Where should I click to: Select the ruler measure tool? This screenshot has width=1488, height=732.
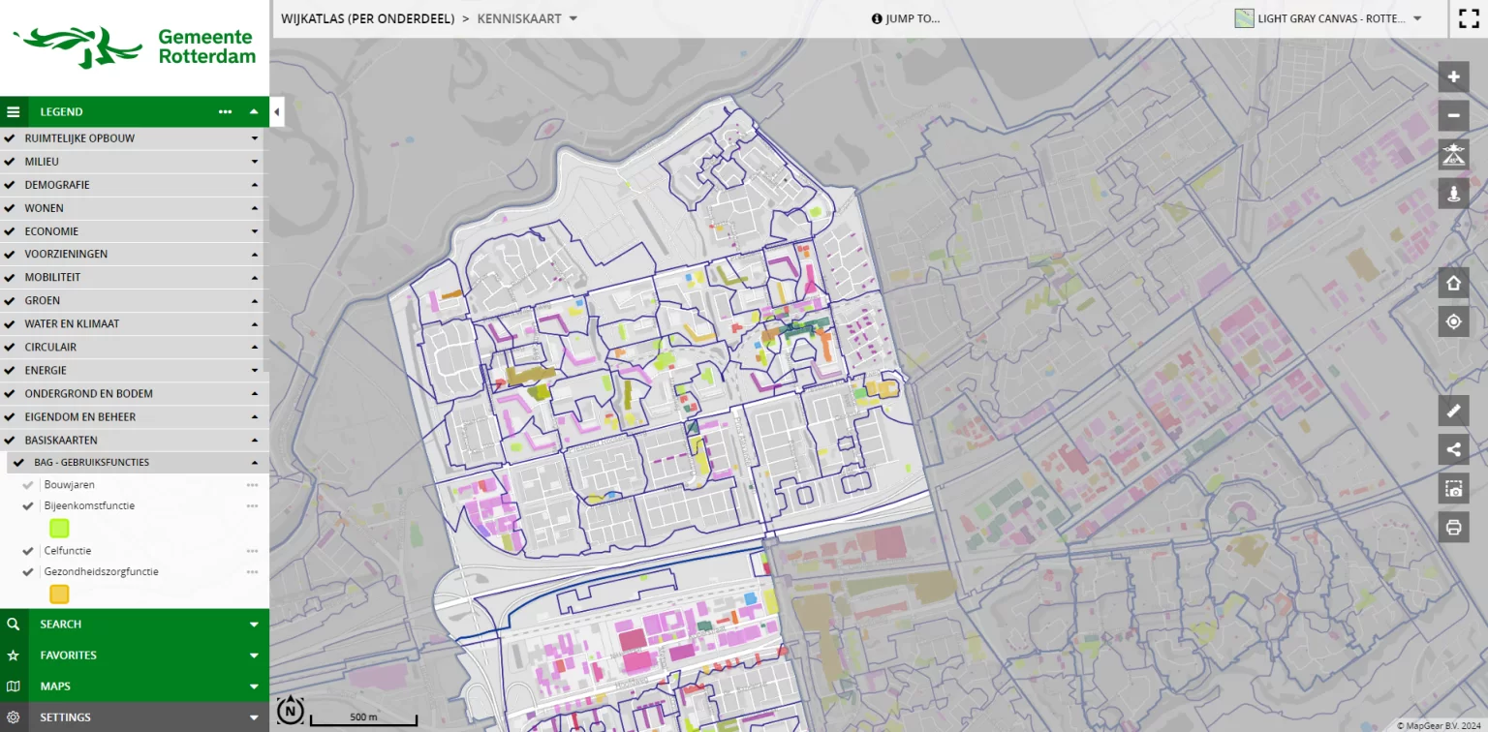[1453, 411]
